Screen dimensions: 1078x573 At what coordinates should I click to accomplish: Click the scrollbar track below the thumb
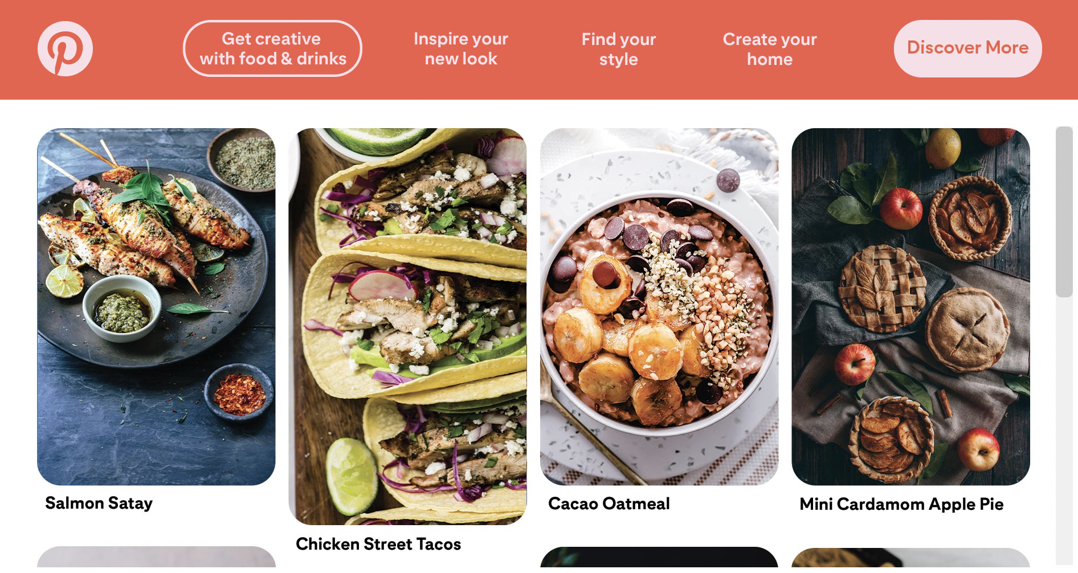(1064, 430)
